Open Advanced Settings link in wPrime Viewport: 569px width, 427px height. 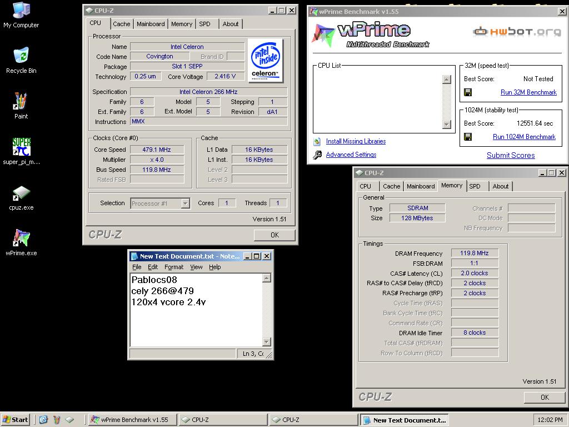point(351,155)
